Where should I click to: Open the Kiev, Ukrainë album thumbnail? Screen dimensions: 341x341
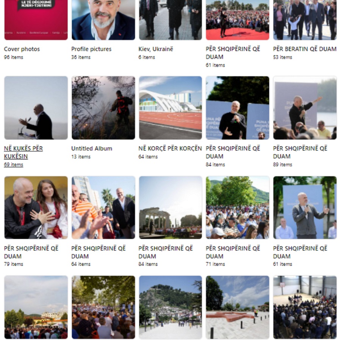pos(170,20)
